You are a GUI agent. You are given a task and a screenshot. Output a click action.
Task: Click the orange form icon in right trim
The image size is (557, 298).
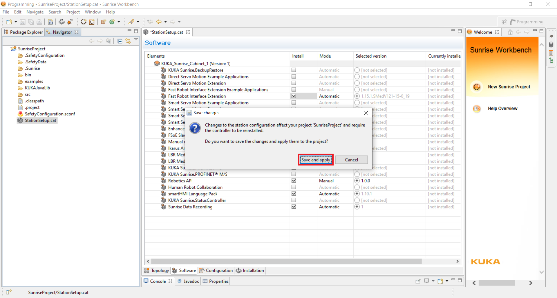(x=551, y=53)
